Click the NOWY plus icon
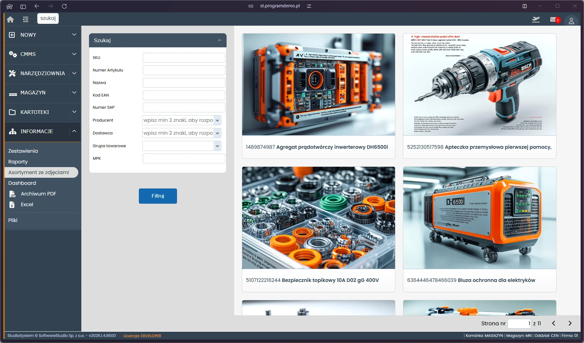This screenshot has width=584, height=343. (12, 35)
